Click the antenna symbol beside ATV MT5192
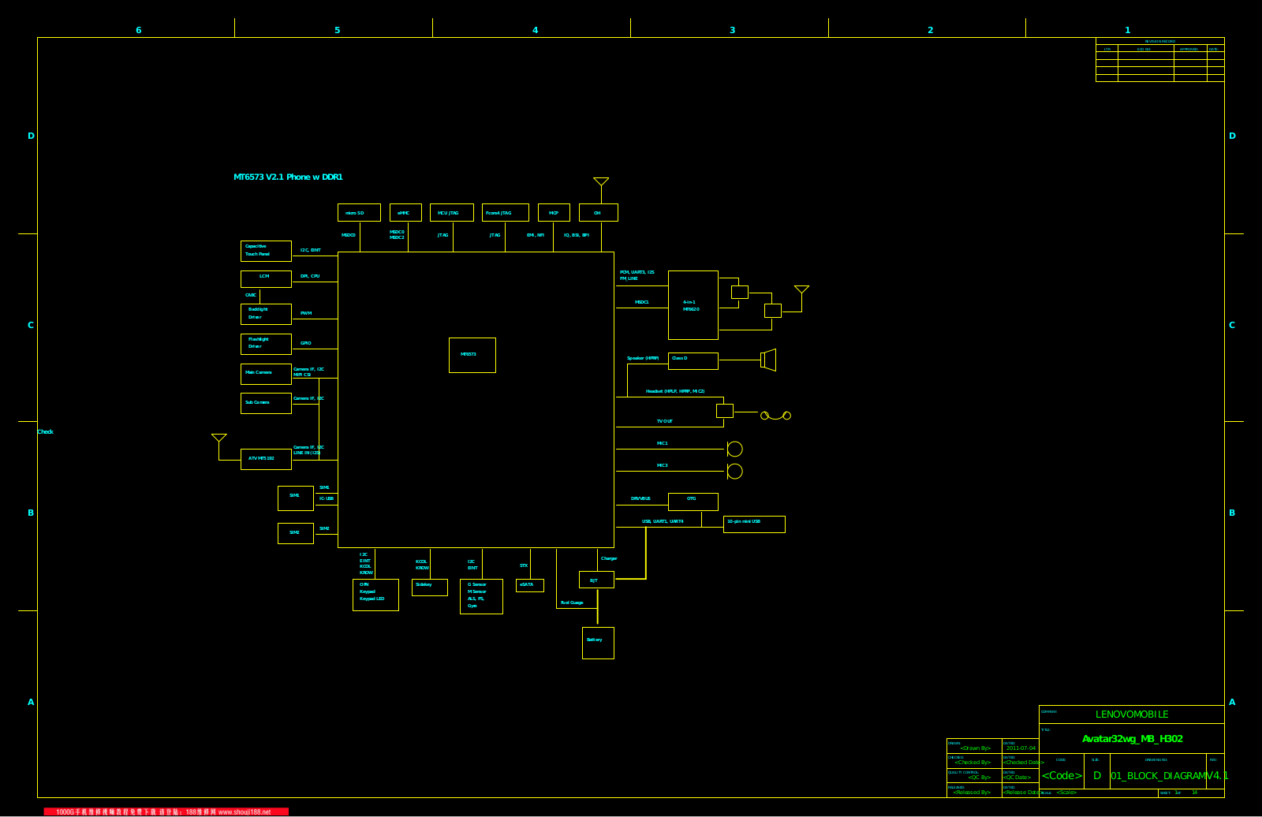Screen dimensions: 1262x817 point(219,438)
